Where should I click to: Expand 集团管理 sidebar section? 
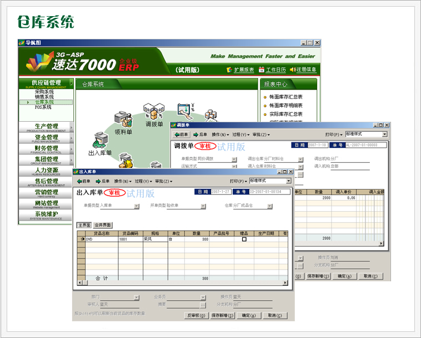tap(46, 160)
